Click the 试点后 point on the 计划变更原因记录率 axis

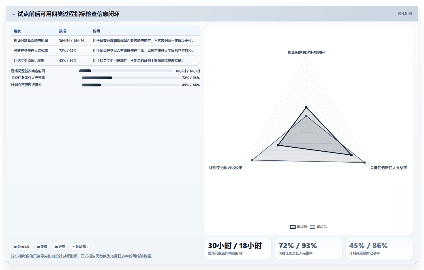pos(252,160)
